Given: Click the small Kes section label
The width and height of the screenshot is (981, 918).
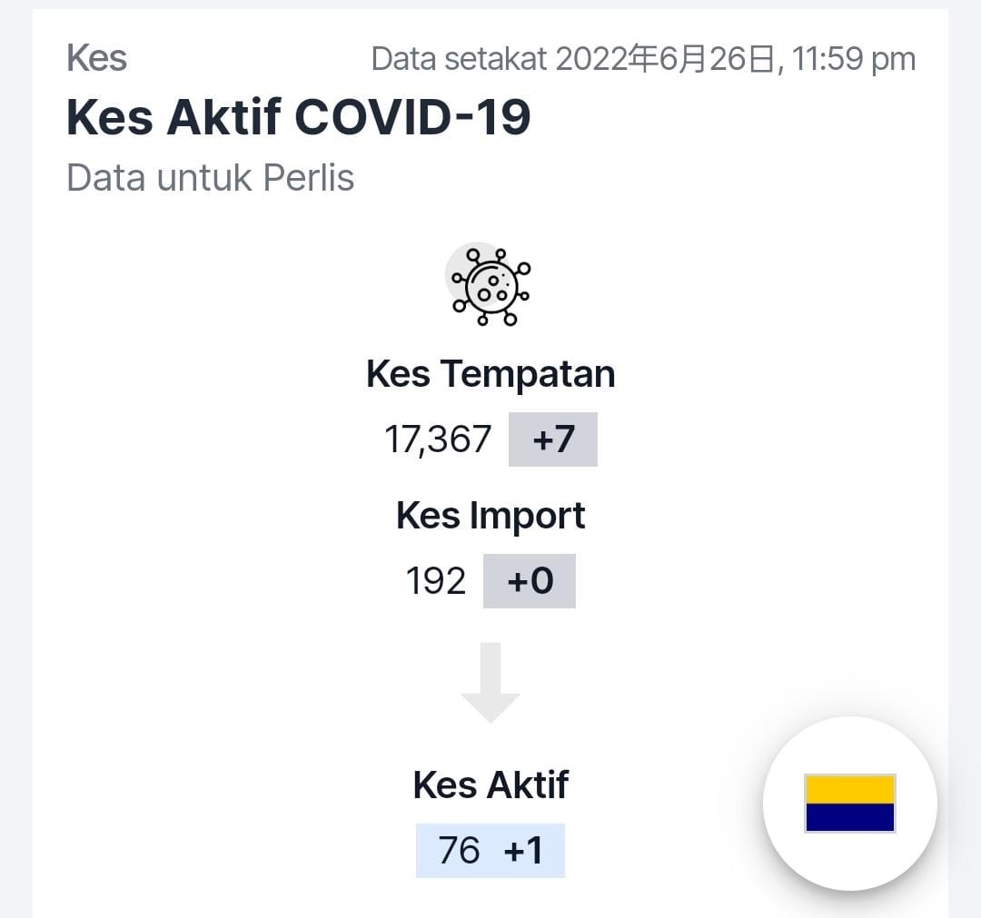Looking at the screenshot, I should (x=97, y=58).
